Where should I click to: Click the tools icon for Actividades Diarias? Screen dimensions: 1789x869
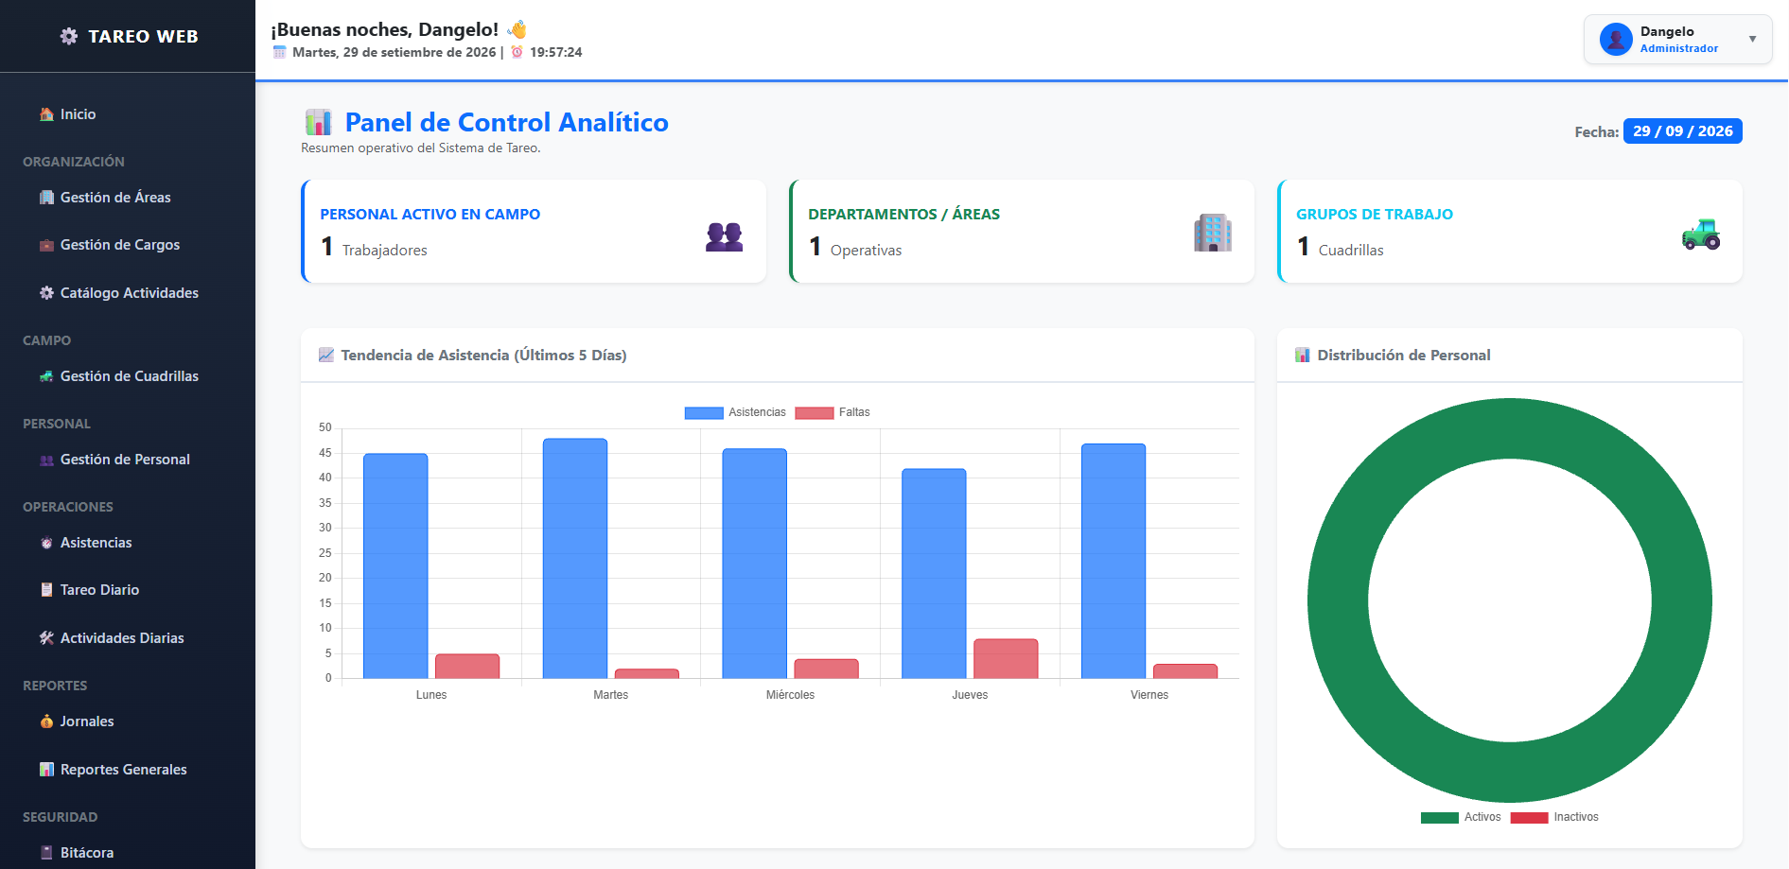coord(46,638)
